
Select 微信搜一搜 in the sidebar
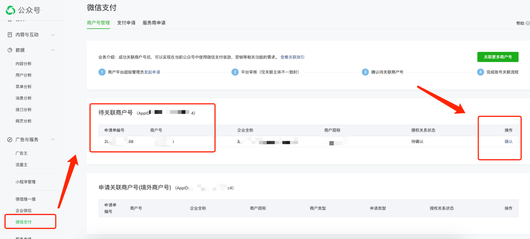25,199
